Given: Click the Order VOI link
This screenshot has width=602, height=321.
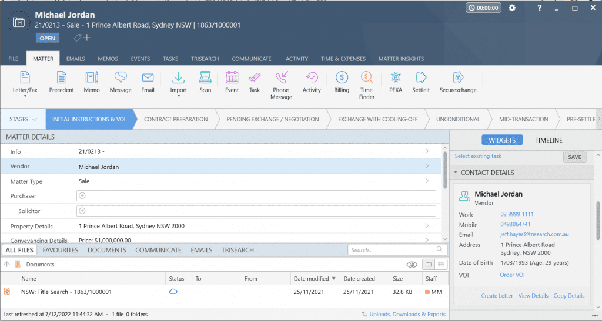Looking at the screenshot, I should [511, 275].
